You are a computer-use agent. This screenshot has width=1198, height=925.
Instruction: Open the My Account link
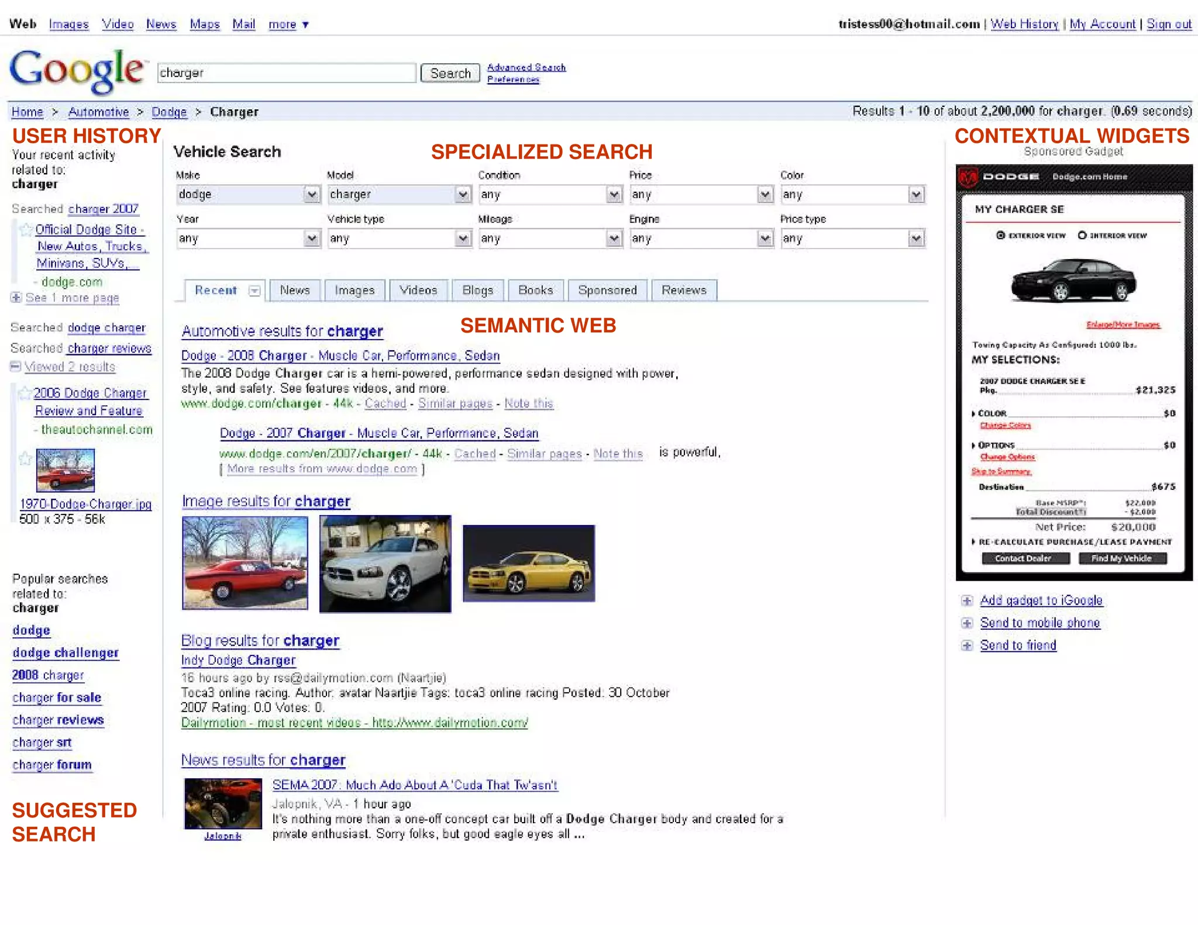coord(1103,24)
